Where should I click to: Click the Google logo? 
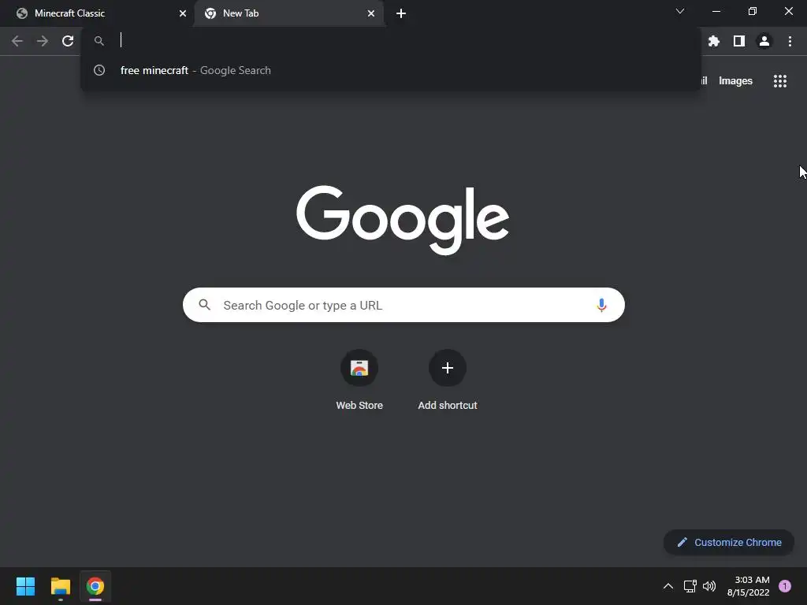[x=403, y=220]
